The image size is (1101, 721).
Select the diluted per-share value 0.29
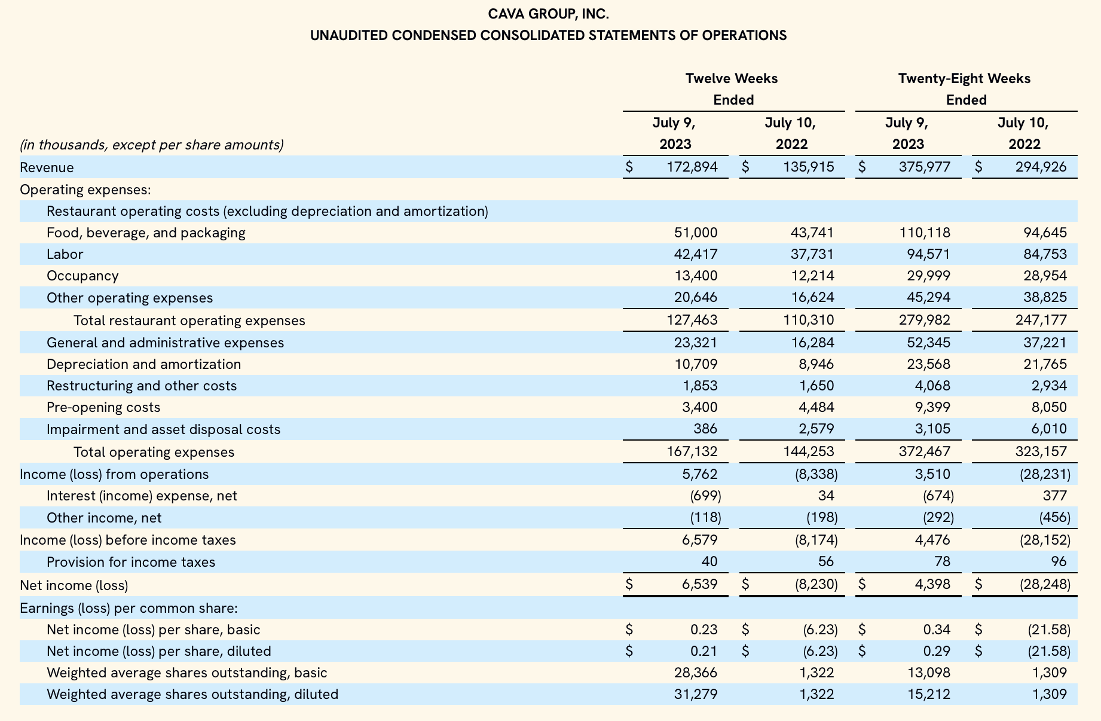tap(937, 651)
